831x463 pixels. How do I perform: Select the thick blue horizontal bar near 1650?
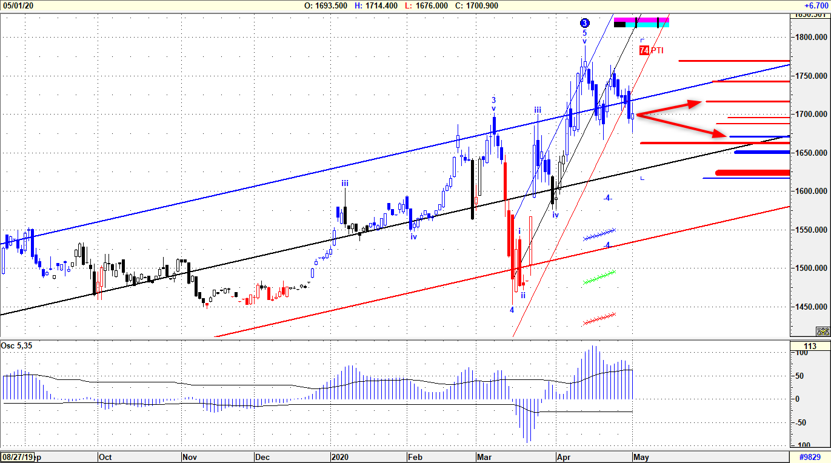tap(761, 152)
